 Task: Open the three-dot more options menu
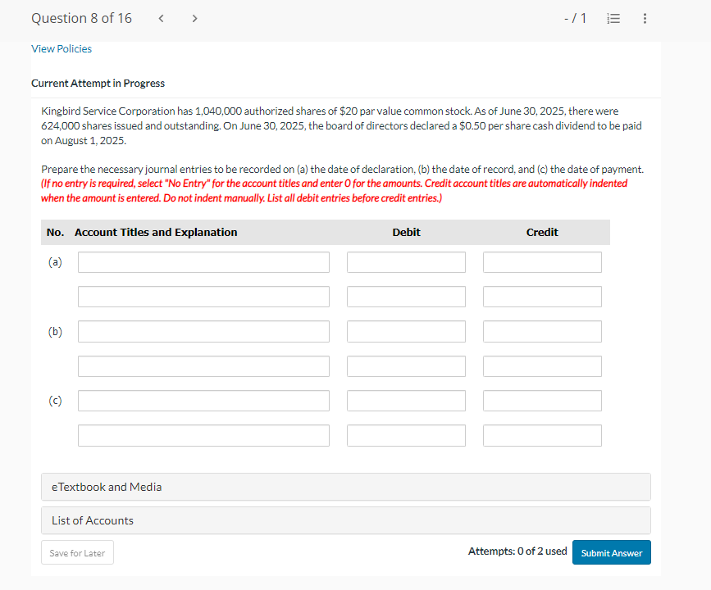tap(645, 19)
